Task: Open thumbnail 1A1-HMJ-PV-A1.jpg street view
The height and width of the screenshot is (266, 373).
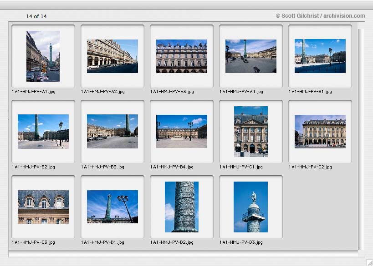Action: [x=43, y=56]
